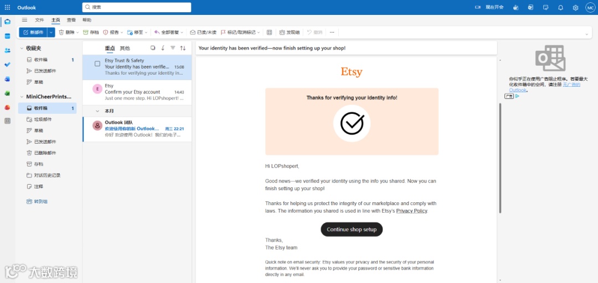Open the 存档 archive folder in sidebar

coord(47,164)
